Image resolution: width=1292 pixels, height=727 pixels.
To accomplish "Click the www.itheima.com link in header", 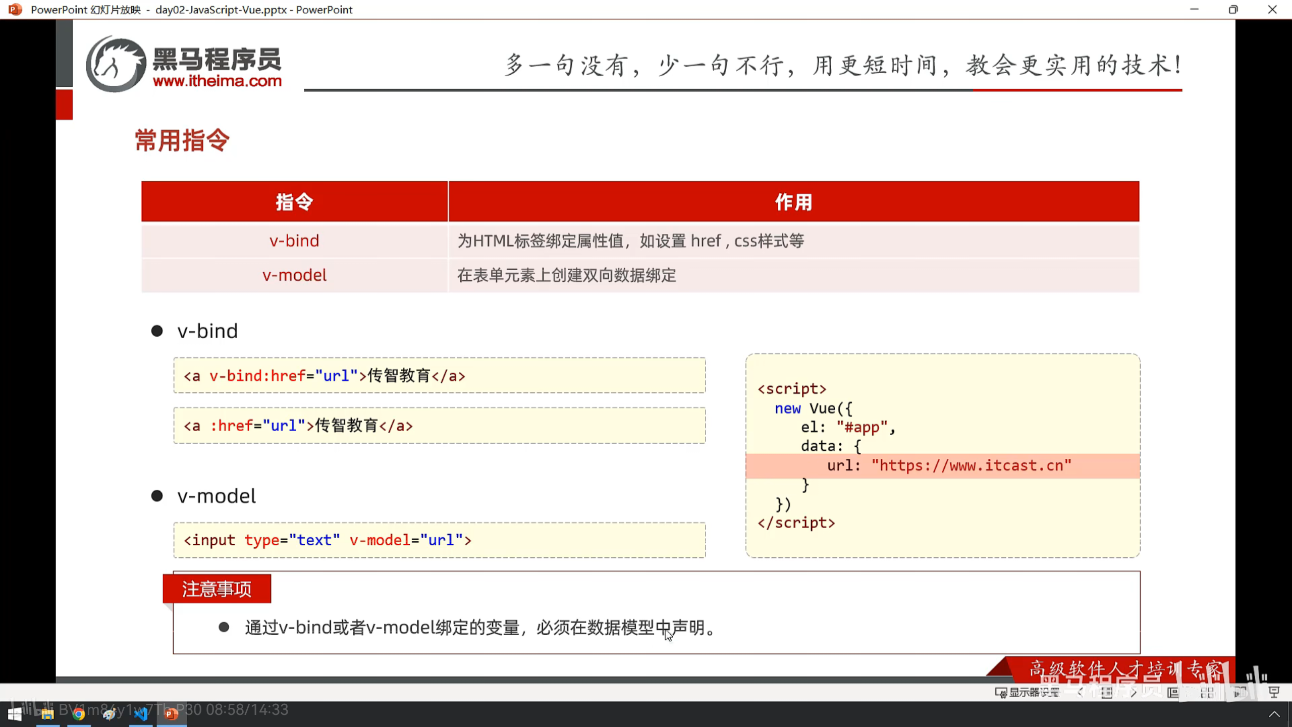I will pos(217,81).
